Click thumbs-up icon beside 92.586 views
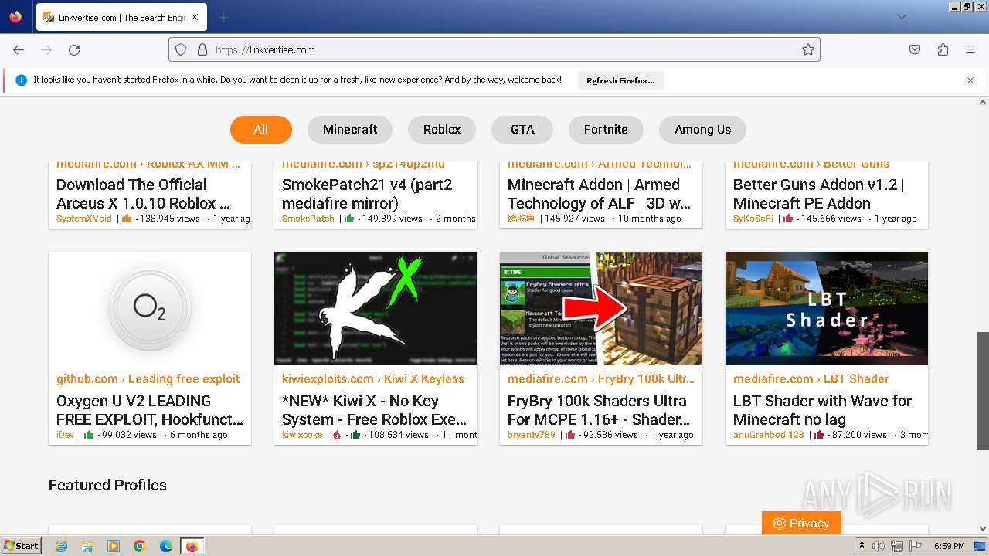Image resolution: width=989 pixels, height=556 pixels. (569, 435)
